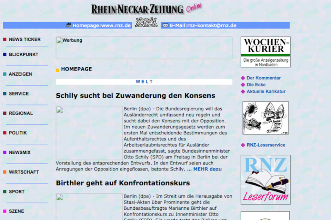The height and width of the screenshot is (220, 331).
Task: Click the green square beside SPORT
Action: 4,191
